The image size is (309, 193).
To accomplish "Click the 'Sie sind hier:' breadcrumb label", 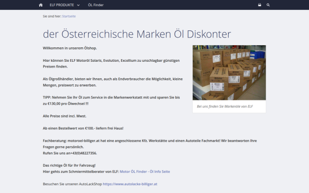I will click(52, 16).
